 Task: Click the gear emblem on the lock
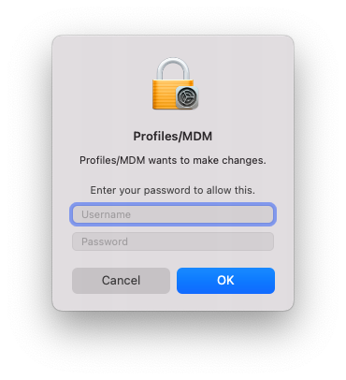(187, 97)
